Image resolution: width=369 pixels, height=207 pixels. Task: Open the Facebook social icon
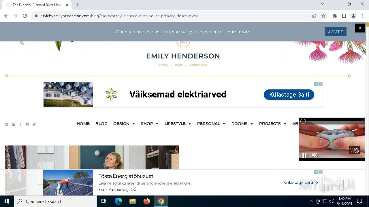click(x=20, y=124)
